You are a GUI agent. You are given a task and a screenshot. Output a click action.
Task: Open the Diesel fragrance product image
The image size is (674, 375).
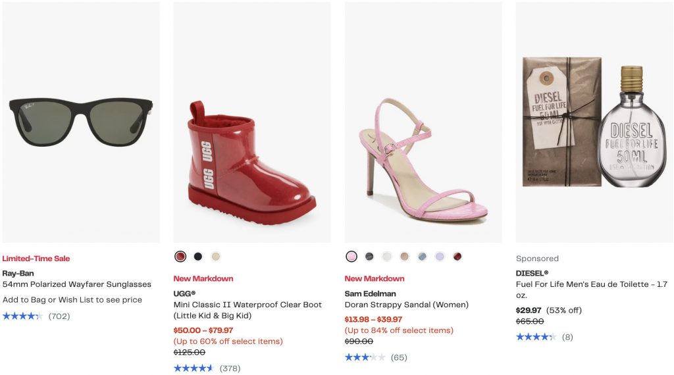coord(594,122)
